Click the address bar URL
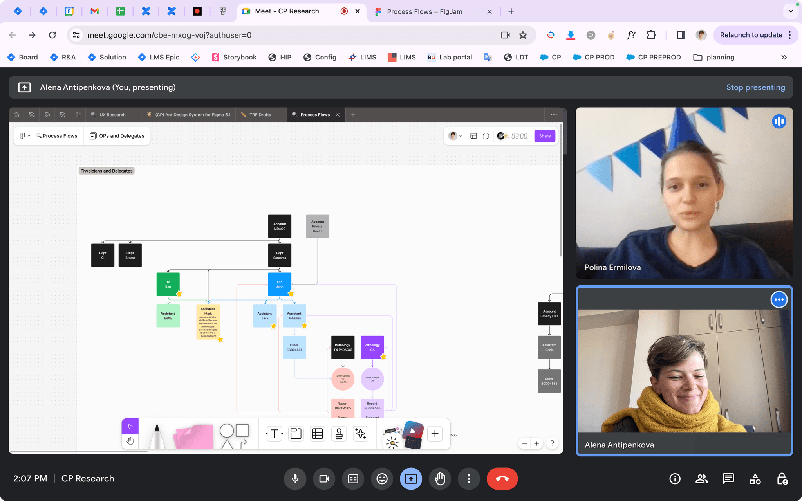This screenshot has height=501, width=802. [x=169, y=35]
